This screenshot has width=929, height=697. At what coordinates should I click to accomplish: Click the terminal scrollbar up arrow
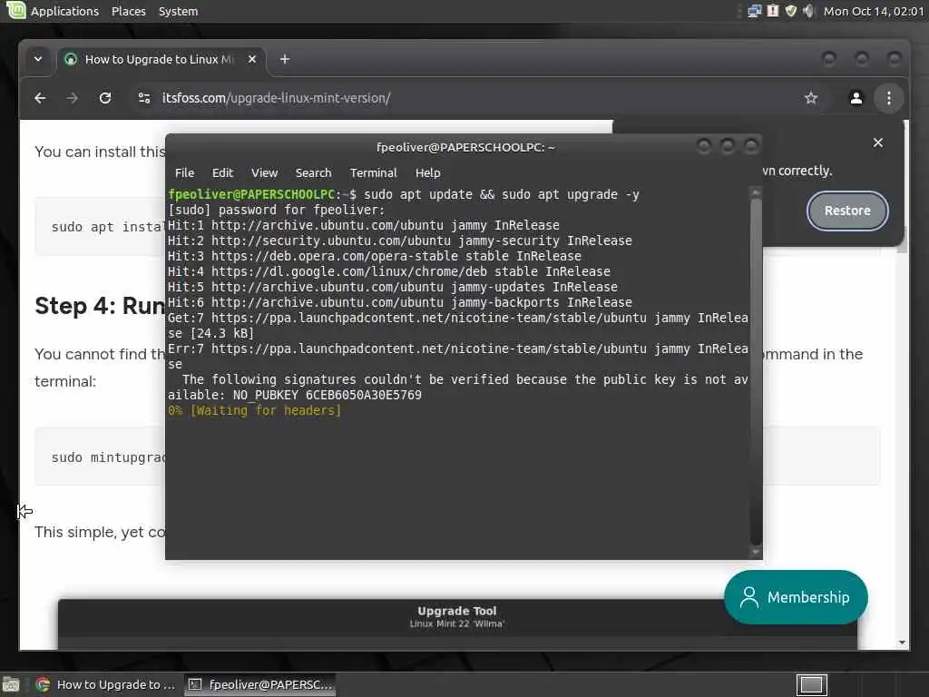(x=756, y=192)
